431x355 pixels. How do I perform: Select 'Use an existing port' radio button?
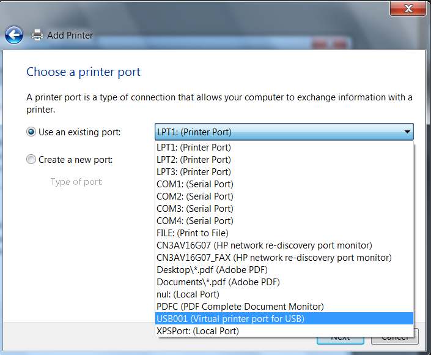click(x=31, y=132)
